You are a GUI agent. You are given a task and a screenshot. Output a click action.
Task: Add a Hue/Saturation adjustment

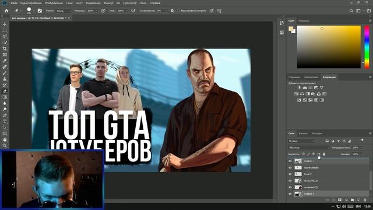click(x=297, y=94)
